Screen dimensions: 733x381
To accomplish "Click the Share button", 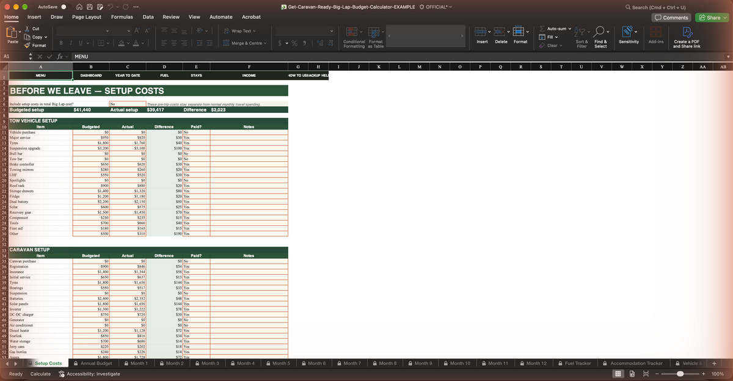I will (713, 18).
